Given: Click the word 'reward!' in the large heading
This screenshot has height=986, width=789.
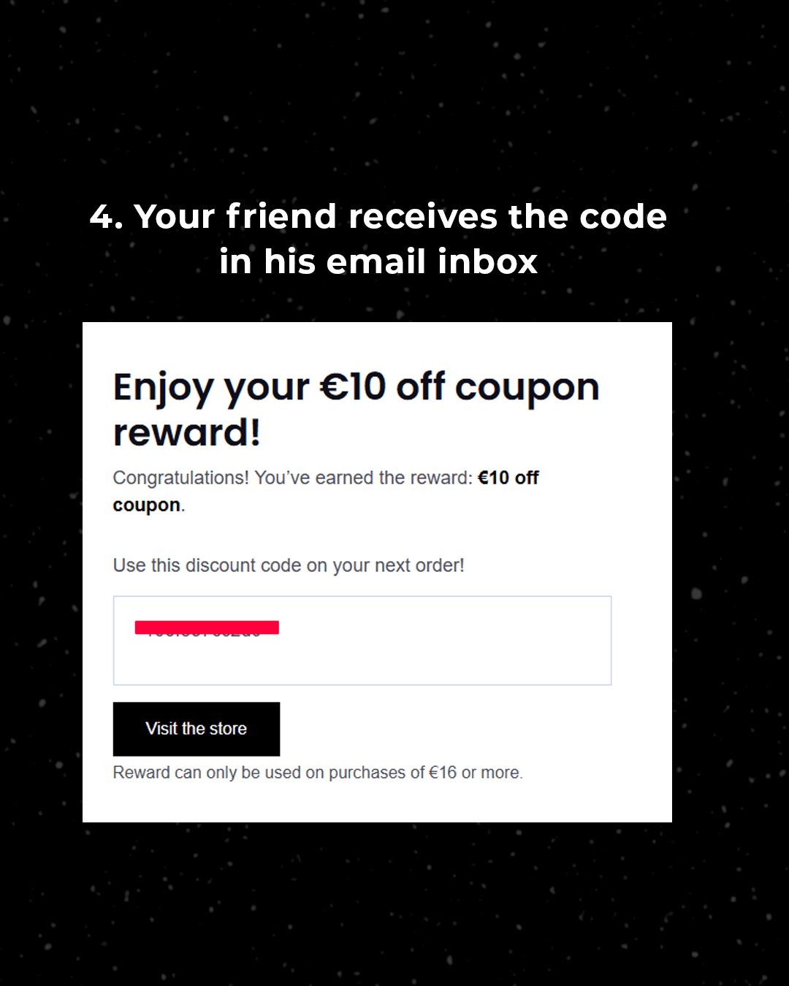Looking at the screenshot, I should point(187,432).
